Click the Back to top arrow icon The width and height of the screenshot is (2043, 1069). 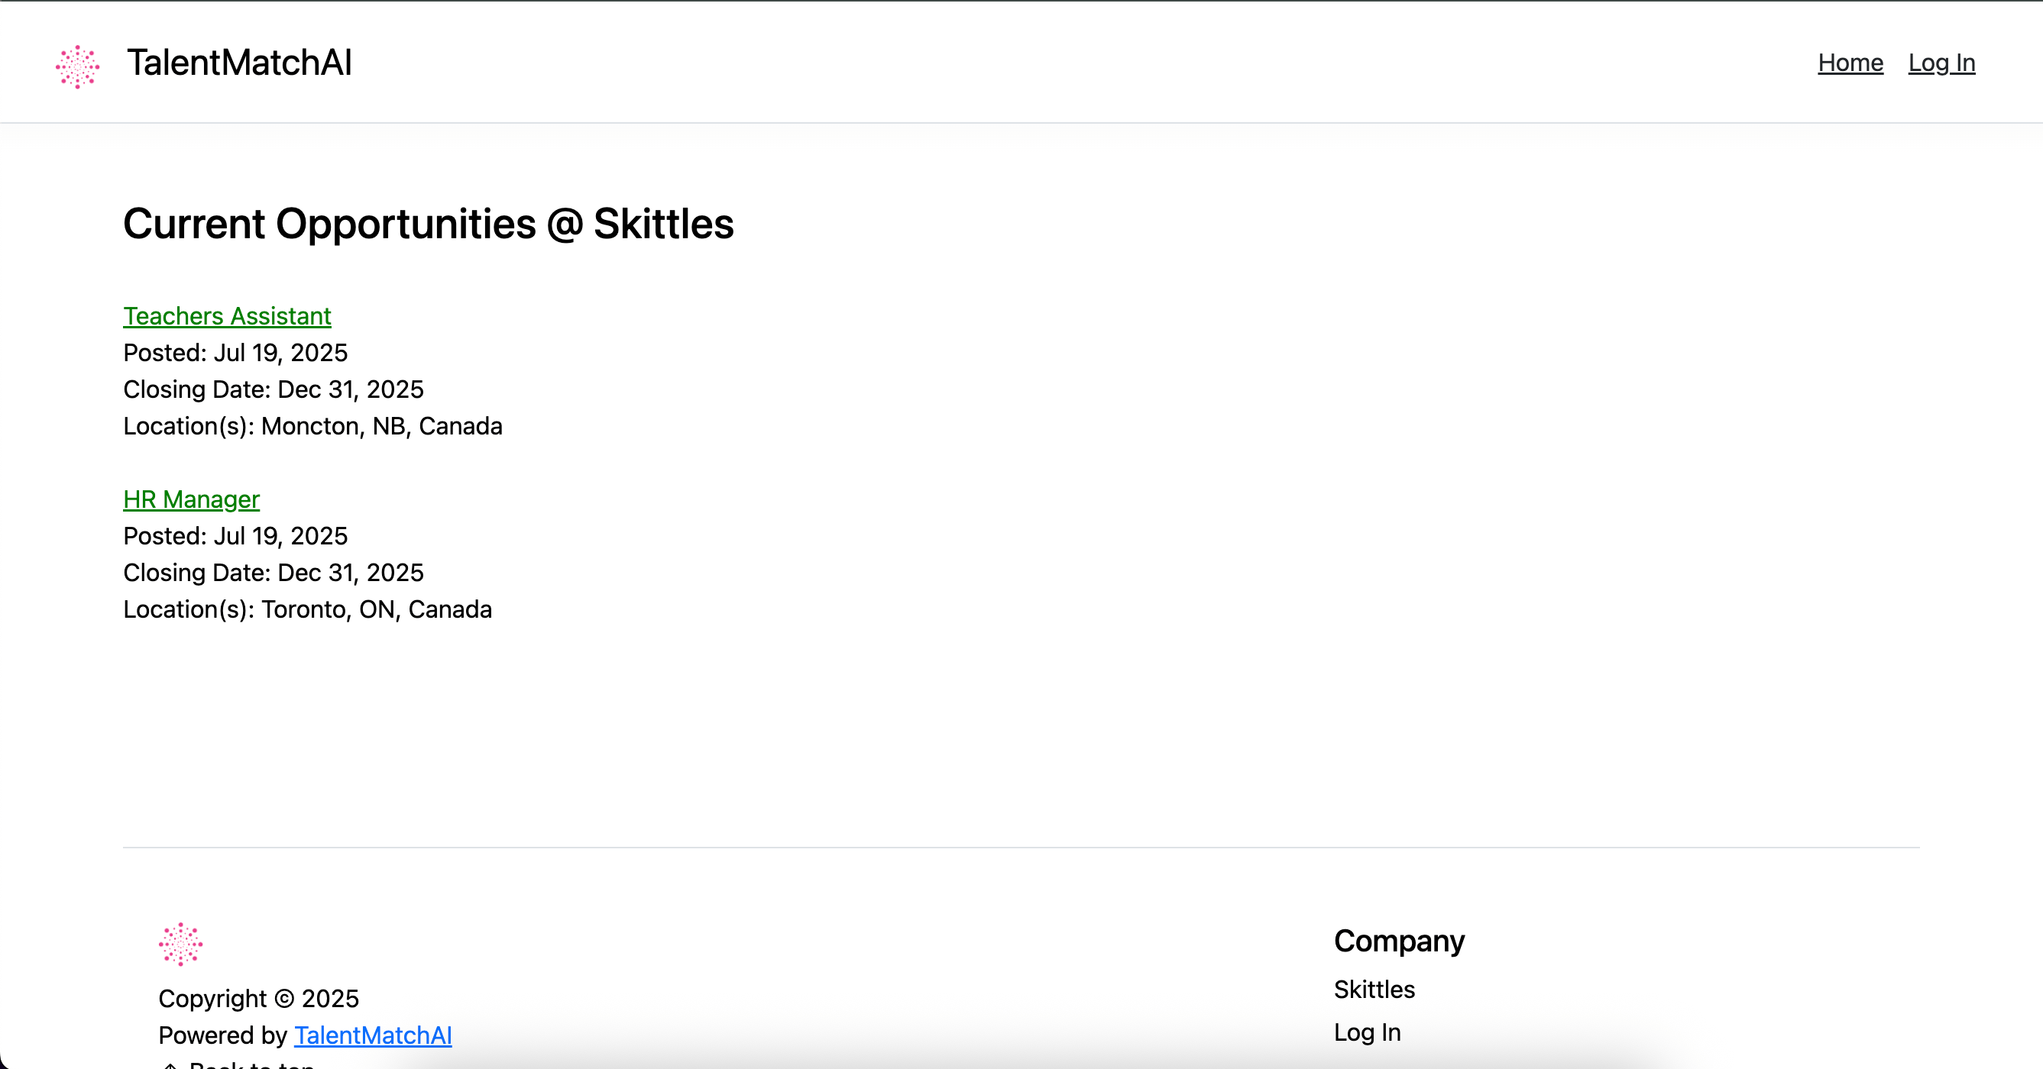click(170, 1064)
